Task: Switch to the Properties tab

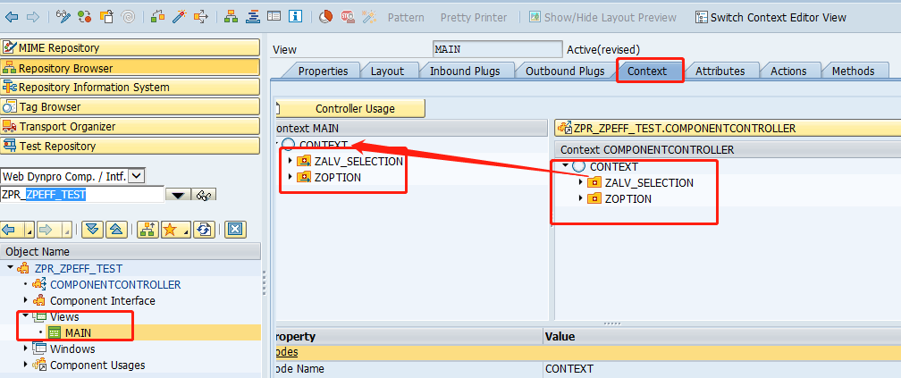Action: point(323,71)
